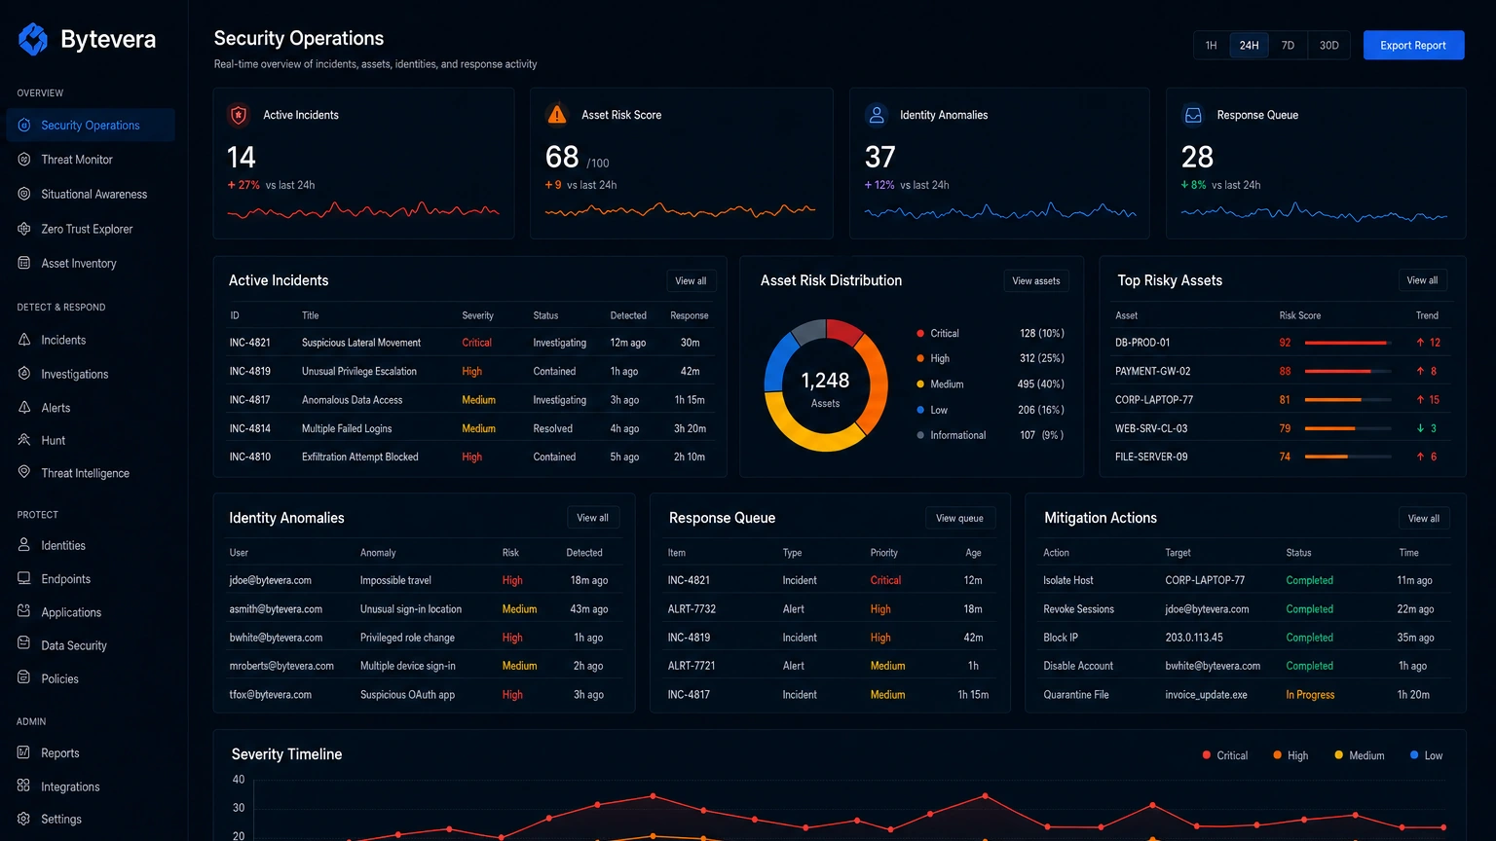The image size is (1496, 841).
Task: Click the Quarantine File mitigation action
Action: (1076, 695)
